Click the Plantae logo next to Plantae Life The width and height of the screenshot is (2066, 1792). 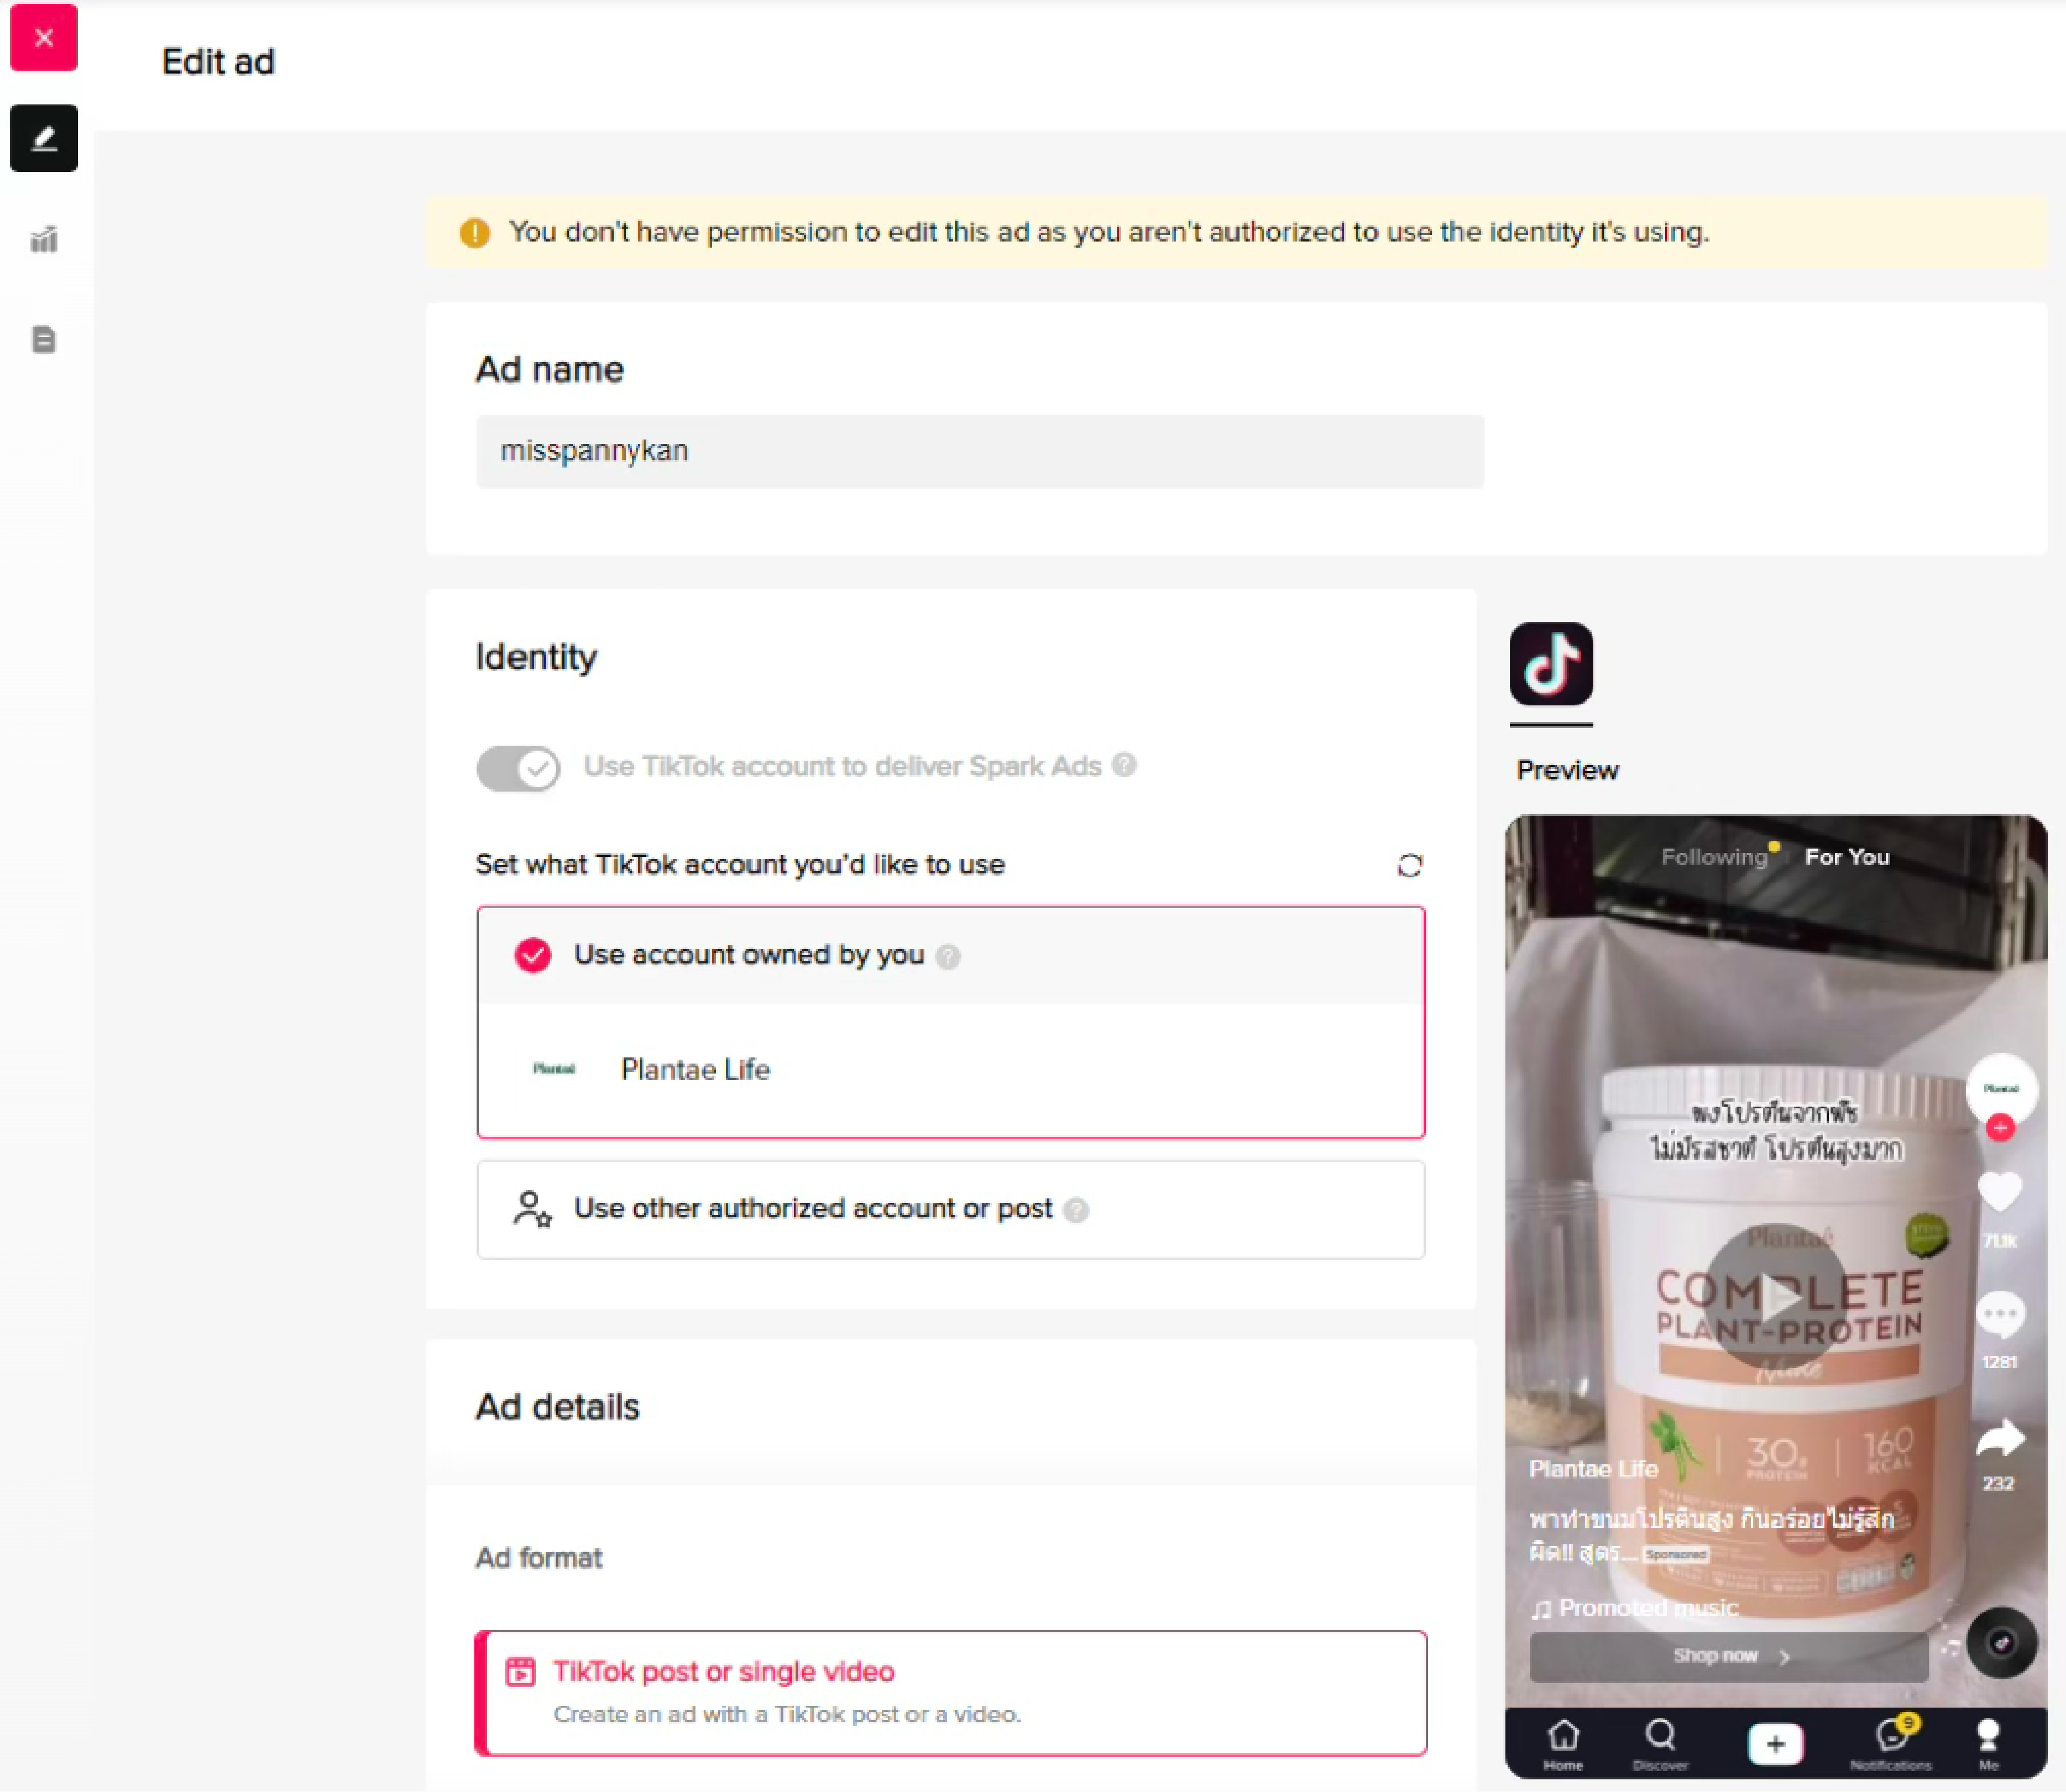point(554,1069)
